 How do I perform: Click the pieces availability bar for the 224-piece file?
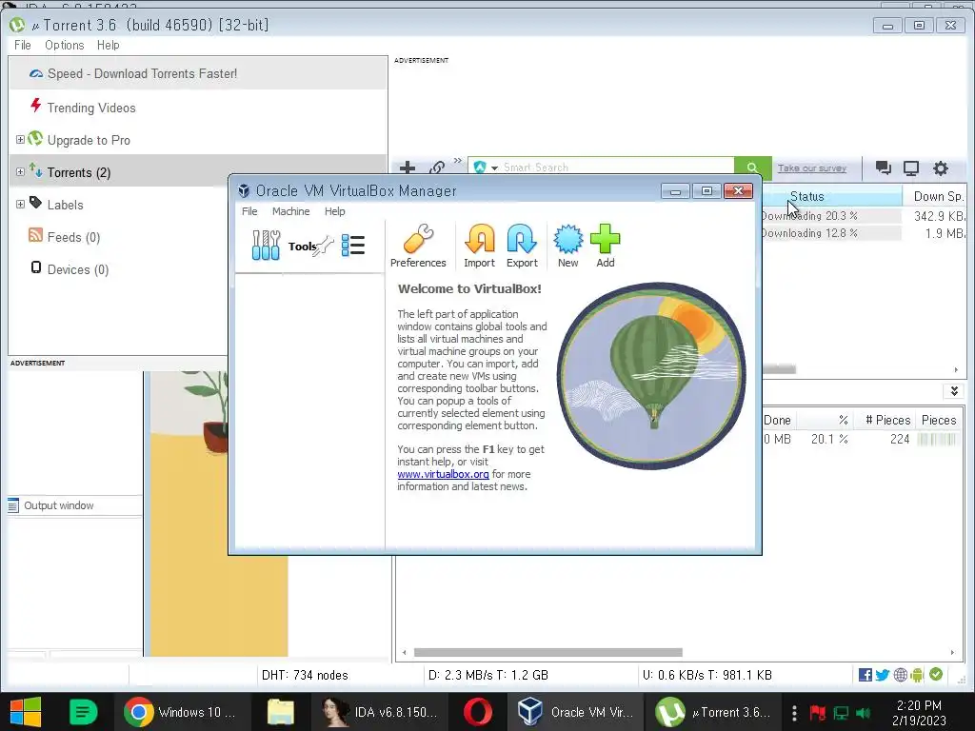coord(937,439)
